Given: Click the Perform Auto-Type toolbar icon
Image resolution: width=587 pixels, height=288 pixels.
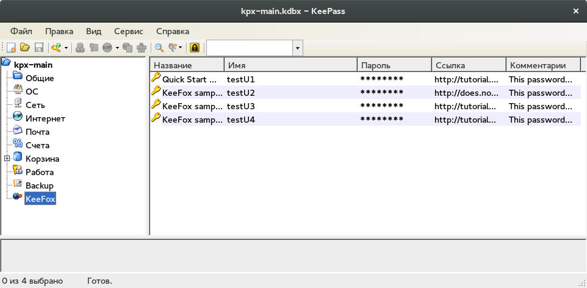Looking at the screenshot, I should [142, 48].
